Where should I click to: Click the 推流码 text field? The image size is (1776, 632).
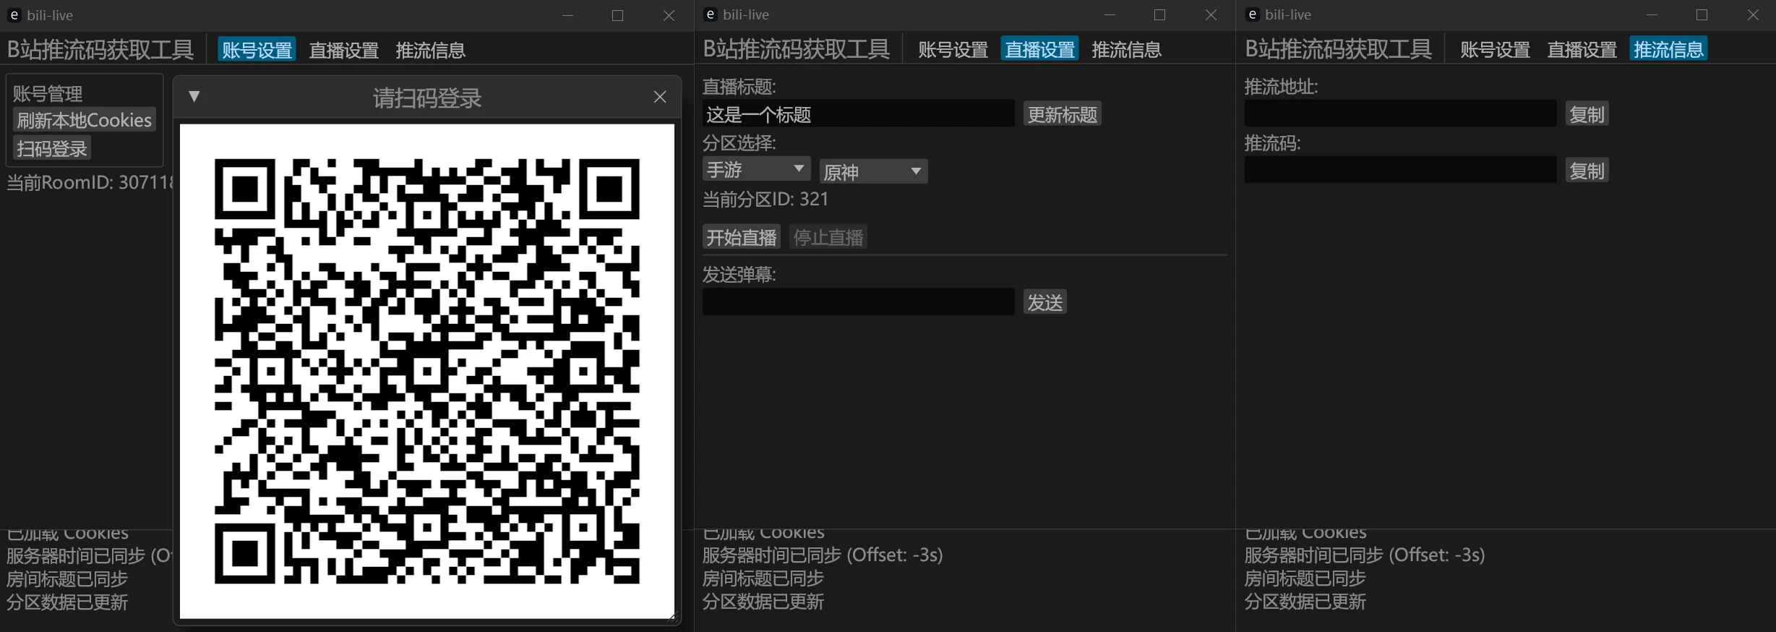(x=1400, y=170)
